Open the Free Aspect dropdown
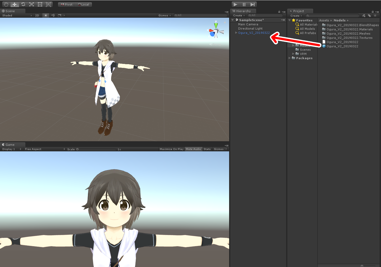The image size is (381, 267). (45, 149)
